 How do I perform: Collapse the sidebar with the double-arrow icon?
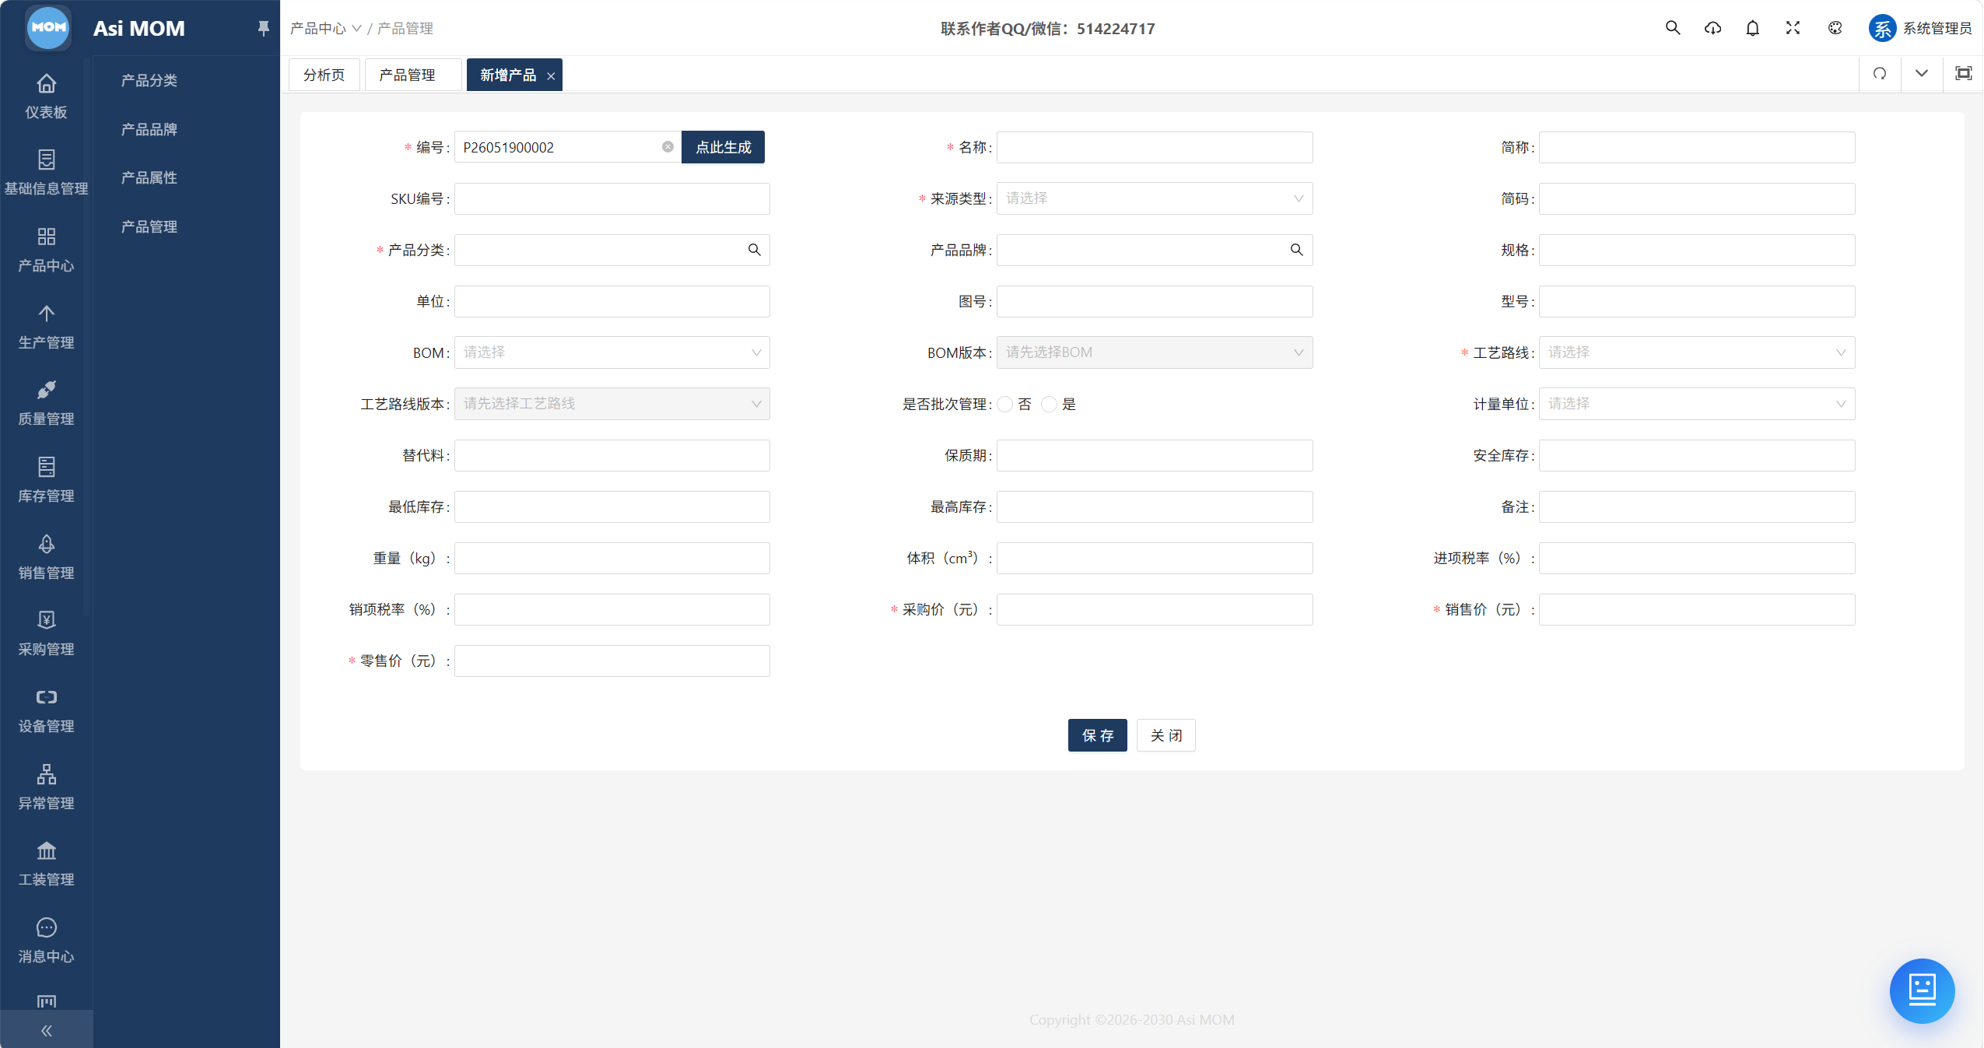[47, 1030]
